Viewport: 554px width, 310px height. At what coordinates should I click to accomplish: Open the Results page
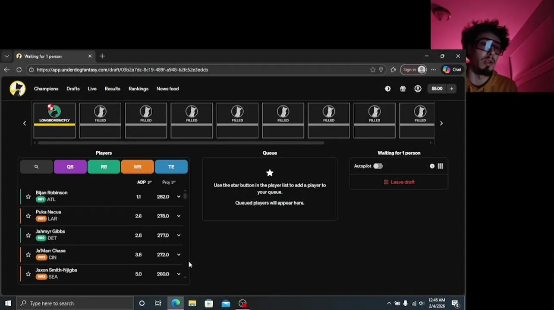[112, 89]
